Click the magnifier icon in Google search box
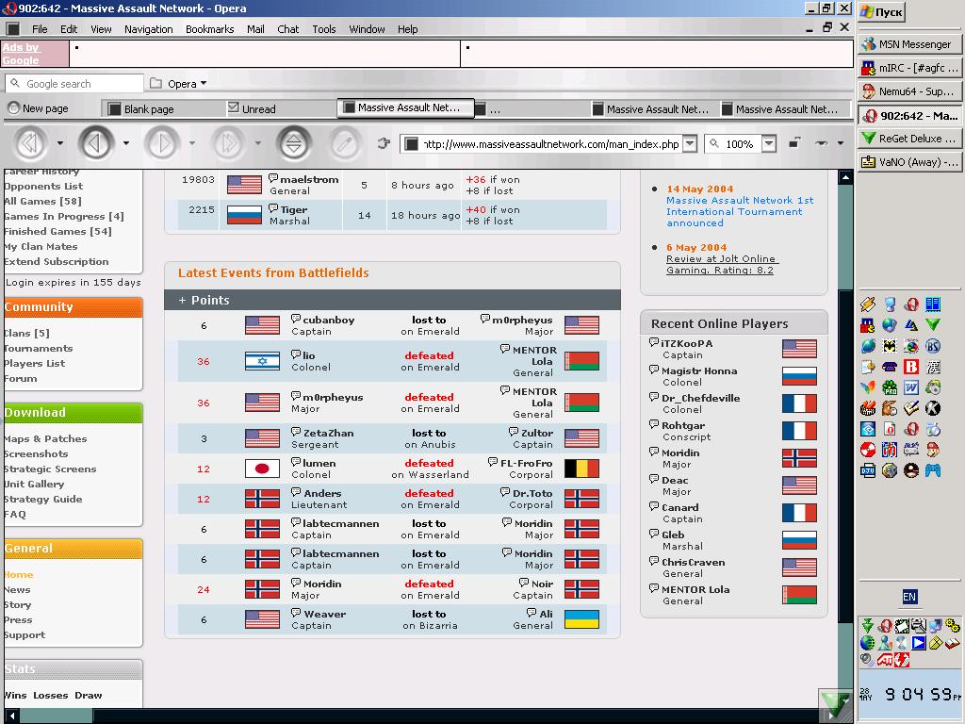 (15, 83)
